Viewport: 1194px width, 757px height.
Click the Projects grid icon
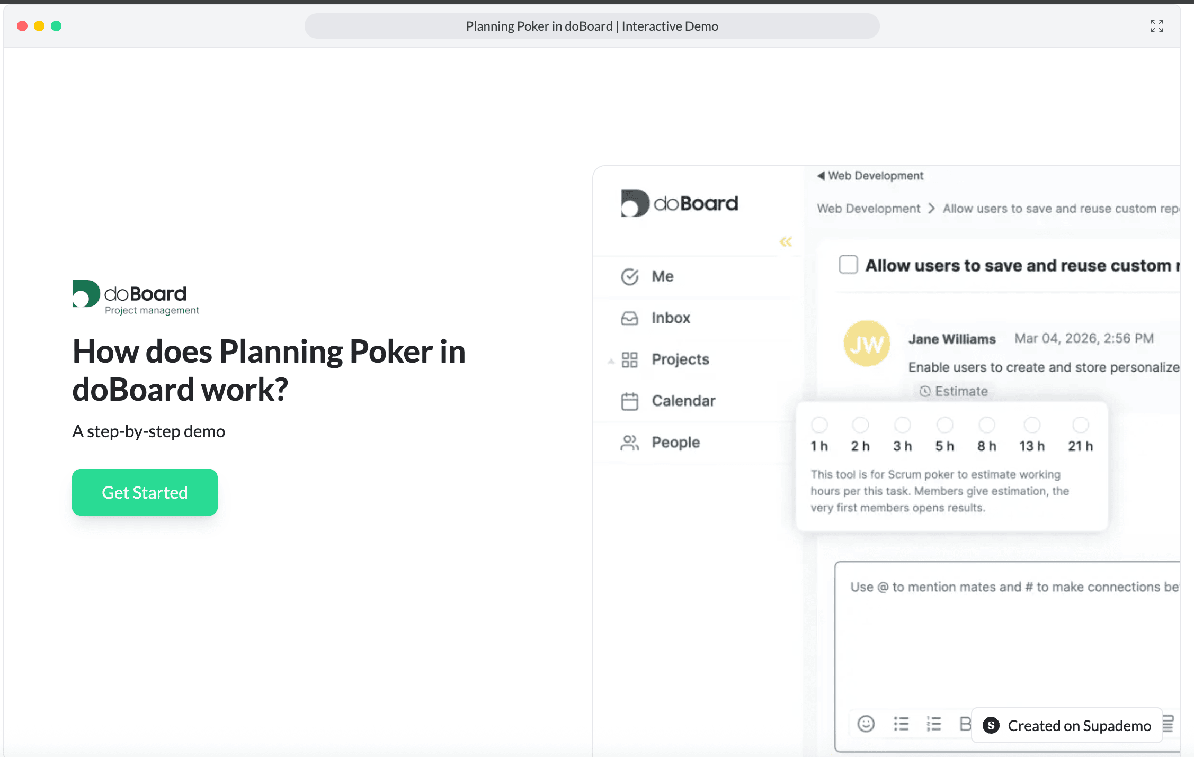click(629, 360)
